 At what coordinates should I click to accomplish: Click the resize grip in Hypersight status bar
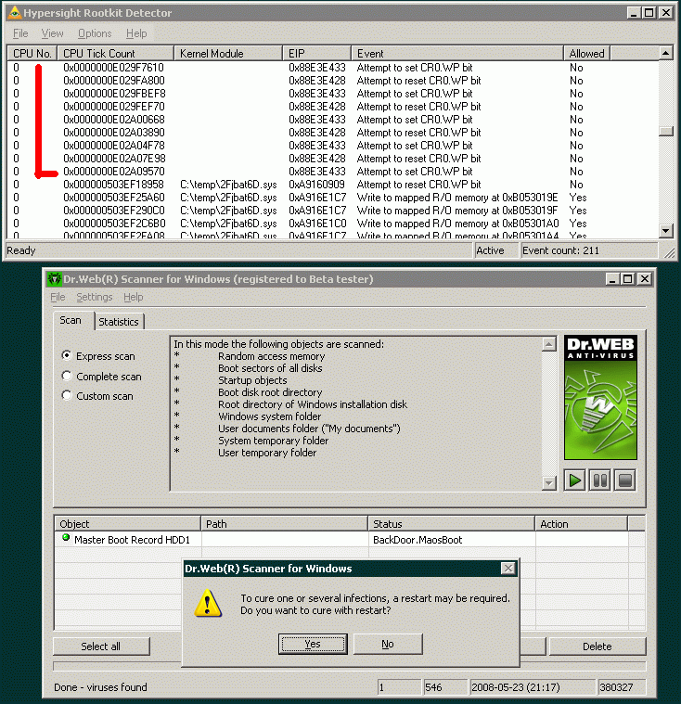pyautogui.click(x=669, y=253)
